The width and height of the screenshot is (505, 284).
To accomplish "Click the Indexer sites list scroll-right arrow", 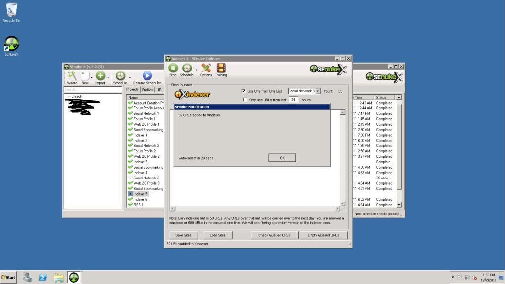I will (337, 209).
